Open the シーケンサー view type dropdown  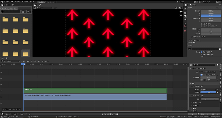point(10,61)
